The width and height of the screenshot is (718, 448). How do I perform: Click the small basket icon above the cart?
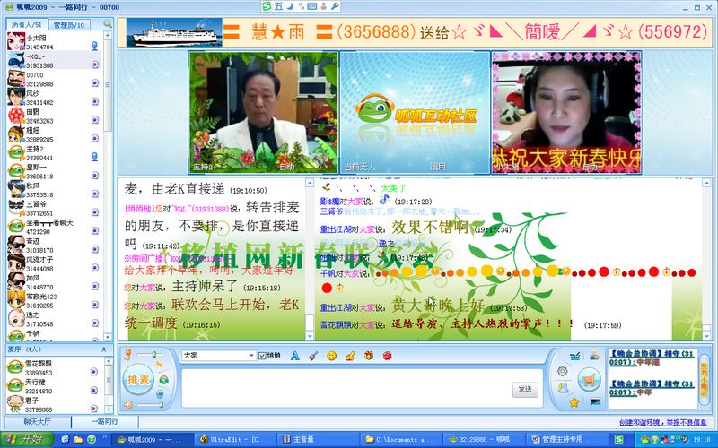(574, 356)
